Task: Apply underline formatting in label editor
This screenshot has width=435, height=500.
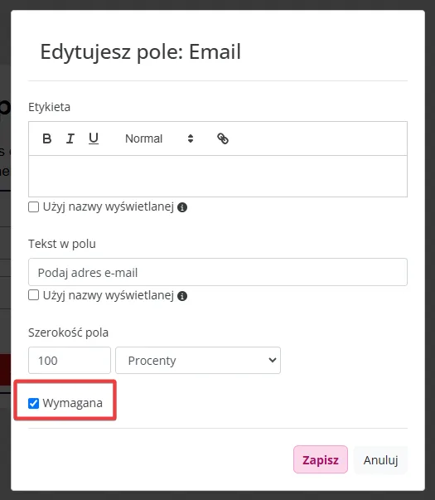Action: [x=94, y=138]
